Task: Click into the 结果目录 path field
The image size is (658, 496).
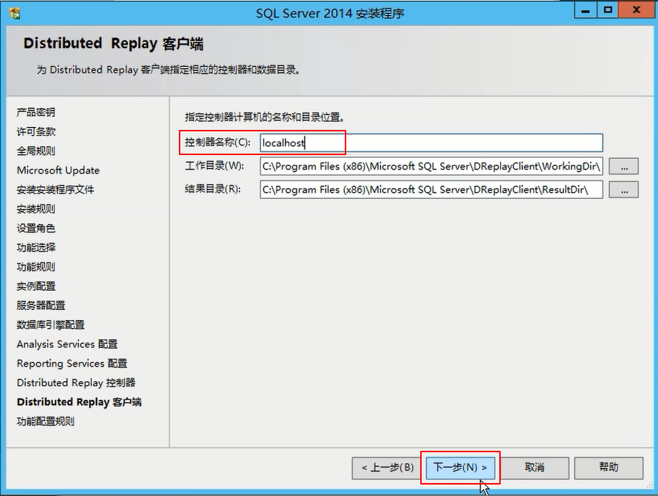Action: pos(432,189)
